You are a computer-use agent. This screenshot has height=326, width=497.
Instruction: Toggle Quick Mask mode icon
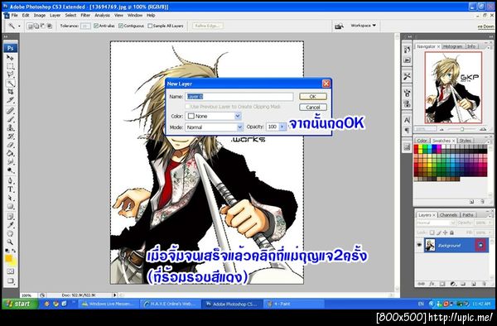tap(10, 271)
